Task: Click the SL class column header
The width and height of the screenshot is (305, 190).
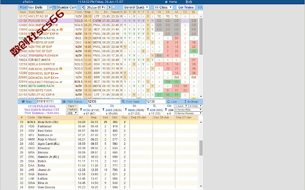Action: click(x=193, y=12)
